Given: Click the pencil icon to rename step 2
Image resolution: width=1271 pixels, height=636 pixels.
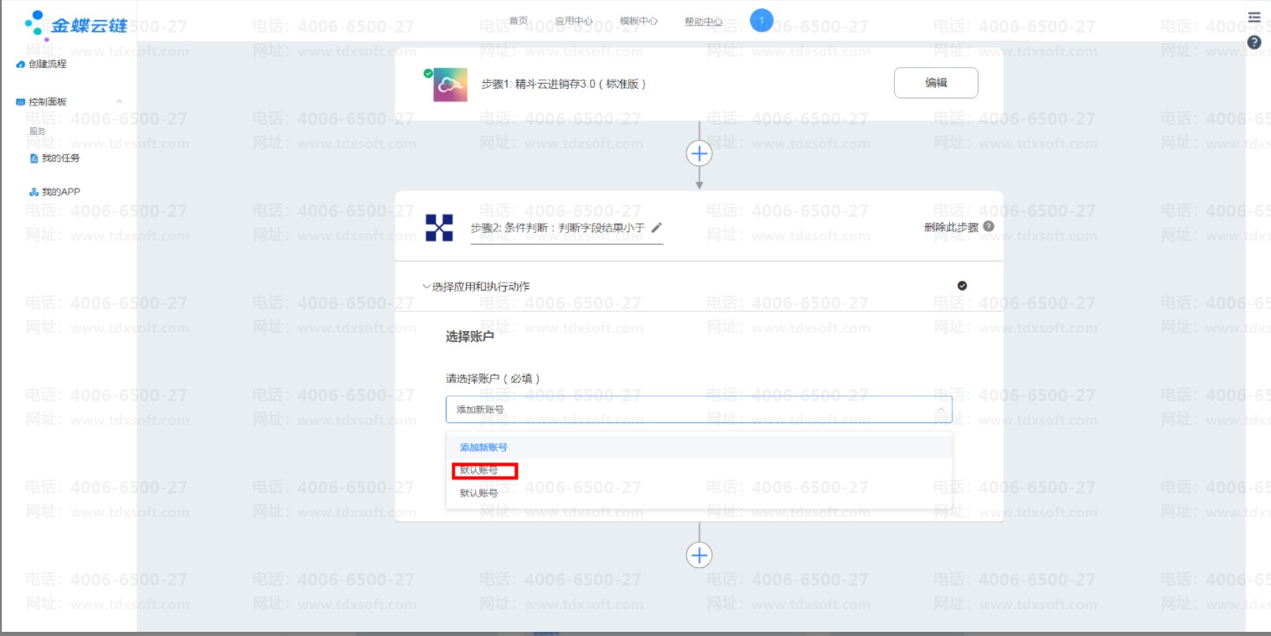Looking at the screenshot, I should click(x=657, y=227).
